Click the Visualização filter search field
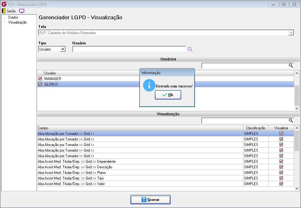301x208 pixels. [245, 121]
